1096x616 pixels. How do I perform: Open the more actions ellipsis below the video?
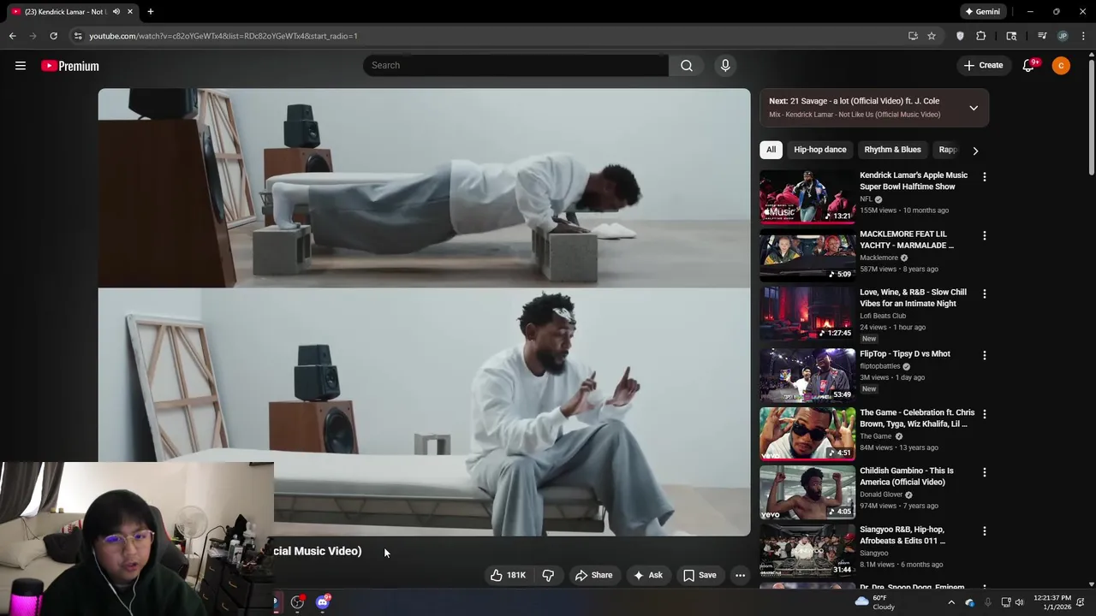(x=740, y=575)
